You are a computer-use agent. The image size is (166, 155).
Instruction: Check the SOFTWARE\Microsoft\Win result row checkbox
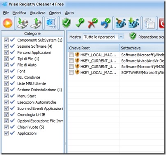pyautogui.click(x=71, y=72)
